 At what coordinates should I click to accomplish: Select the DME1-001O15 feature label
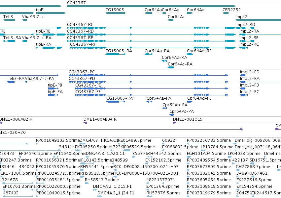coord(188,119)
